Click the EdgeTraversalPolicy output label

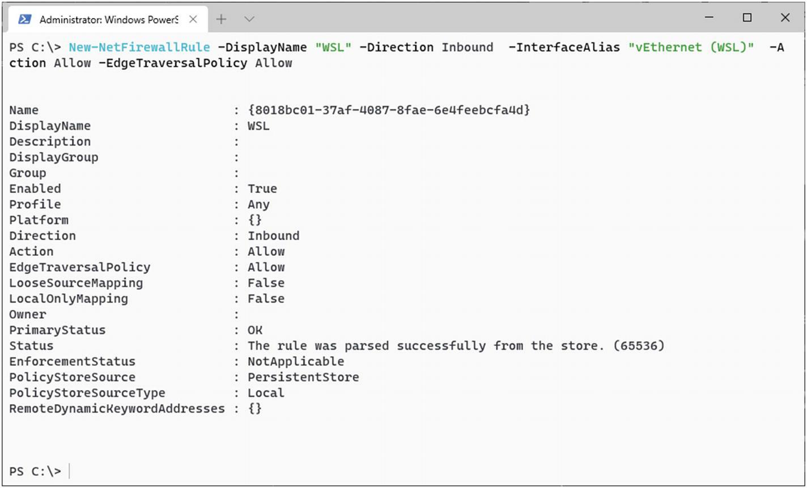80,267
